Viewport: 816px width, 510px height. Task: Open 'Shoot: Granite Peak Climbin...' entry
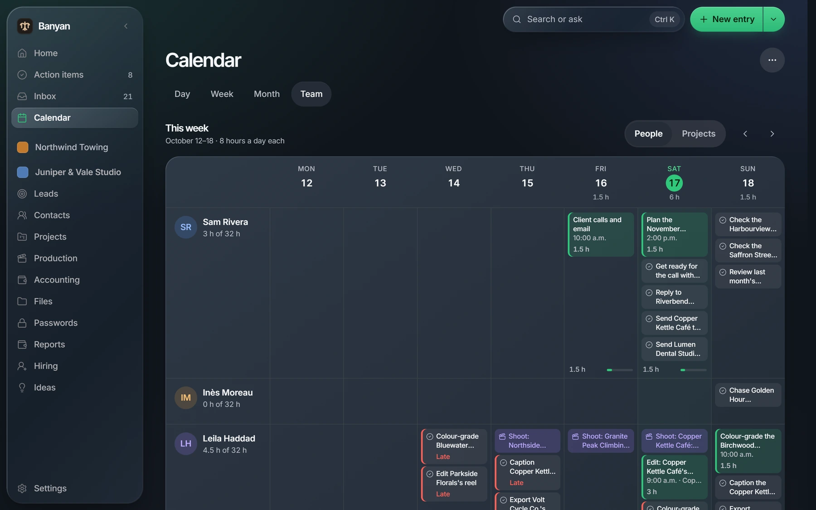(x=601, y=441)
